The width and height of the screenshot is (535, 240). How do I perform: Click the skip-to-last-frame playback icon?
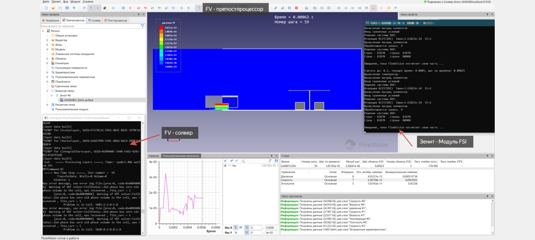360,8
